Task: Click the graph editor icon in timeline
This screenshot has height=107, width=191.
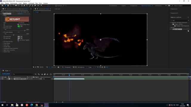Action: click(x=51, y=74)
